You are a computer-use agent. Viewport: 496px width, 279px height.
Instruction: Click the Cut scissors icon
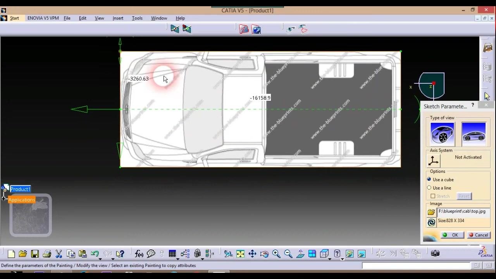[x=59, y=254]
